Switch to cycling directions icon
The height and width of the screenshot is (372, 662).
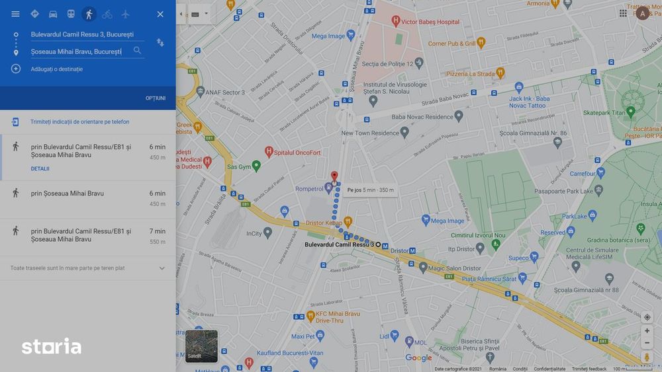pos(107,15)
